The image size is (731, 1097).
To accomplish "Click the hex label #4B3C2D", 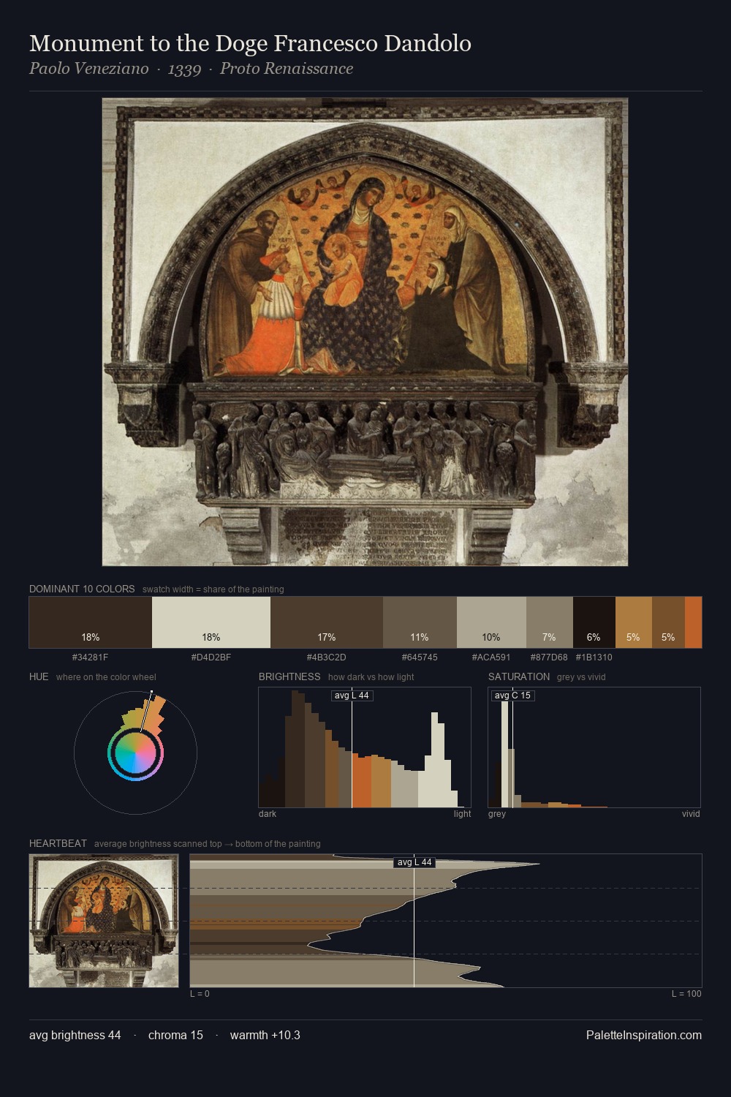I will point(326,657).
